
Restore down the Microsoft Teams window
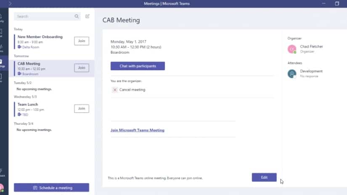pyautogui.click(x=337, y=3)
